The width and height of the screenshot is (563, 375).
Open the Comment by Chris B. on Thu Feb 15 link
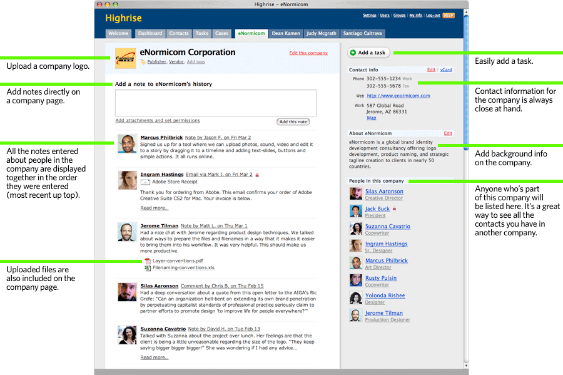click(x=222, y=286)
